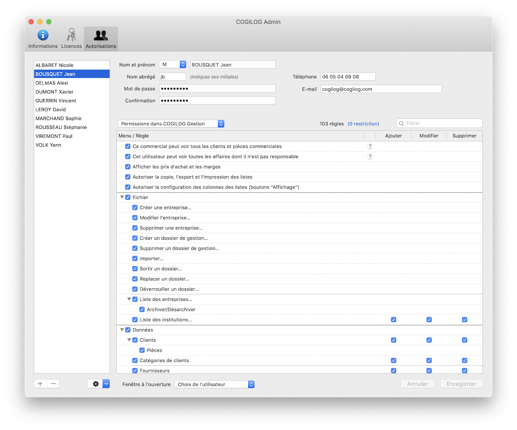Collapse the Données menu group

(122, 330)
